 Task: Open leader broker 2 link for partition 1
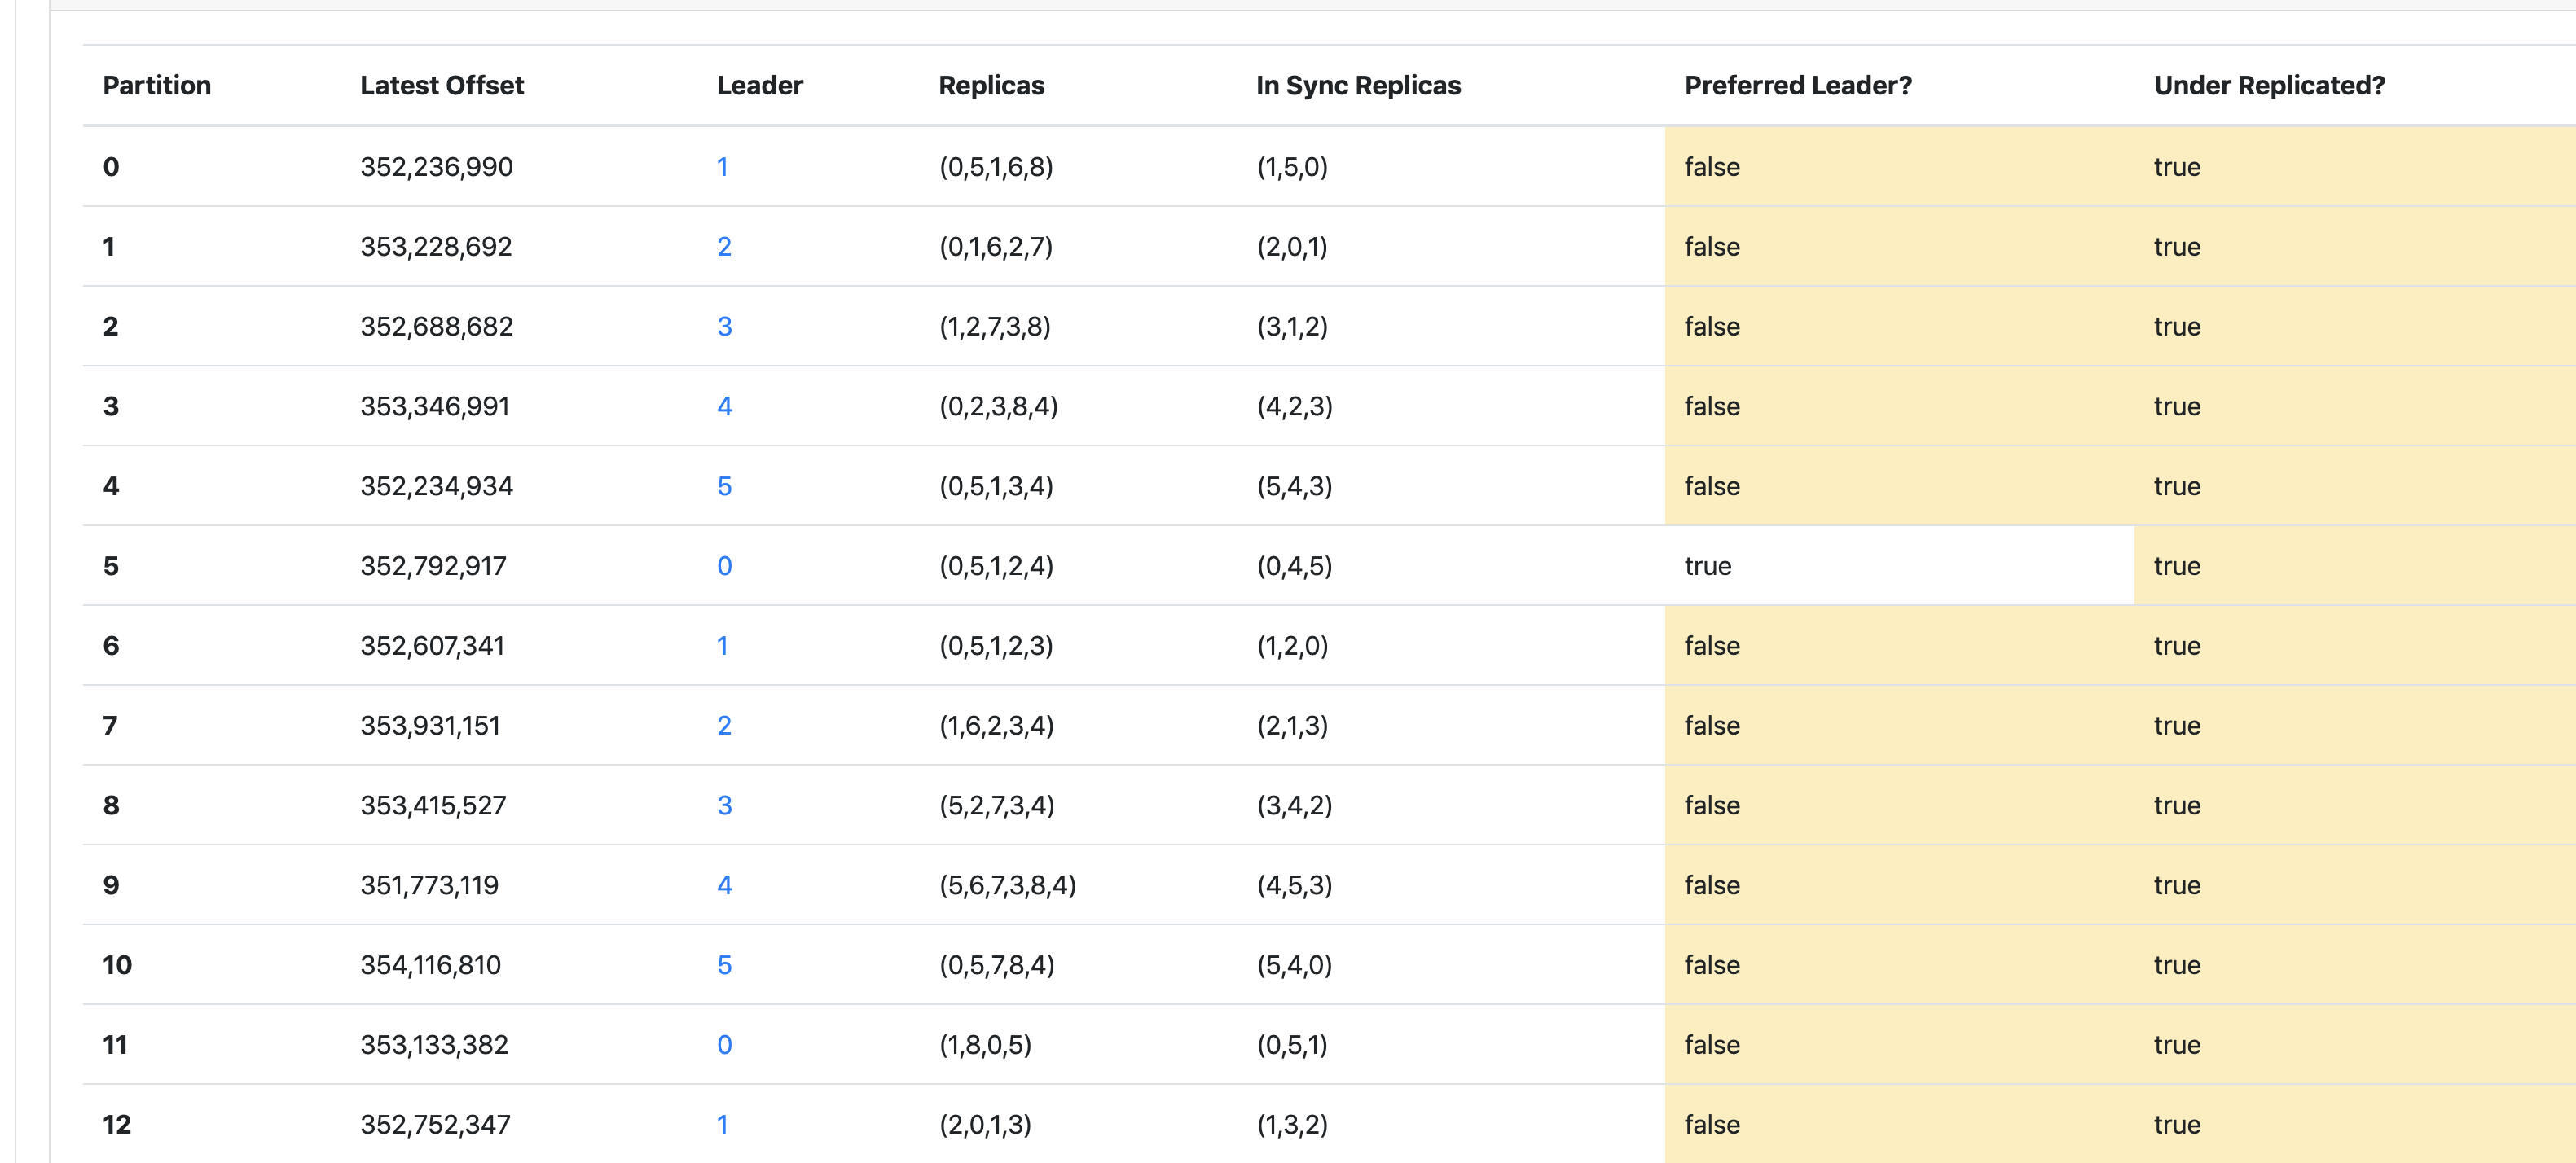pyautogui.click(x=724, y=247)
